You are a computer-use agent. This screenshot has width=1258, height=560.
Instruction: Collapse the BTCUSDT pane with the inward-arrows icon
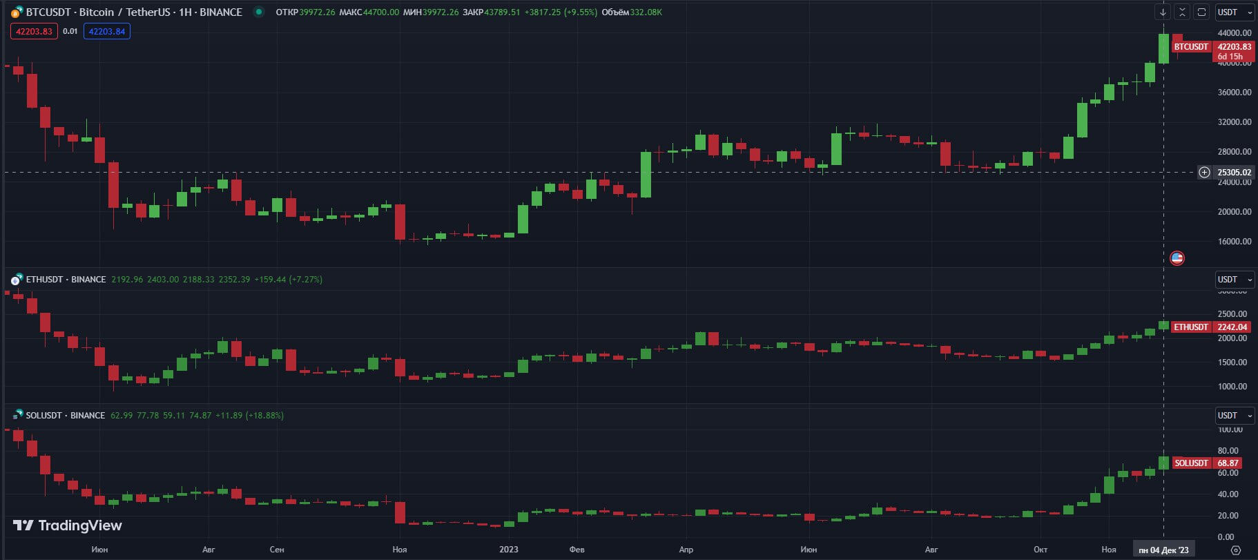[1182, 12]
